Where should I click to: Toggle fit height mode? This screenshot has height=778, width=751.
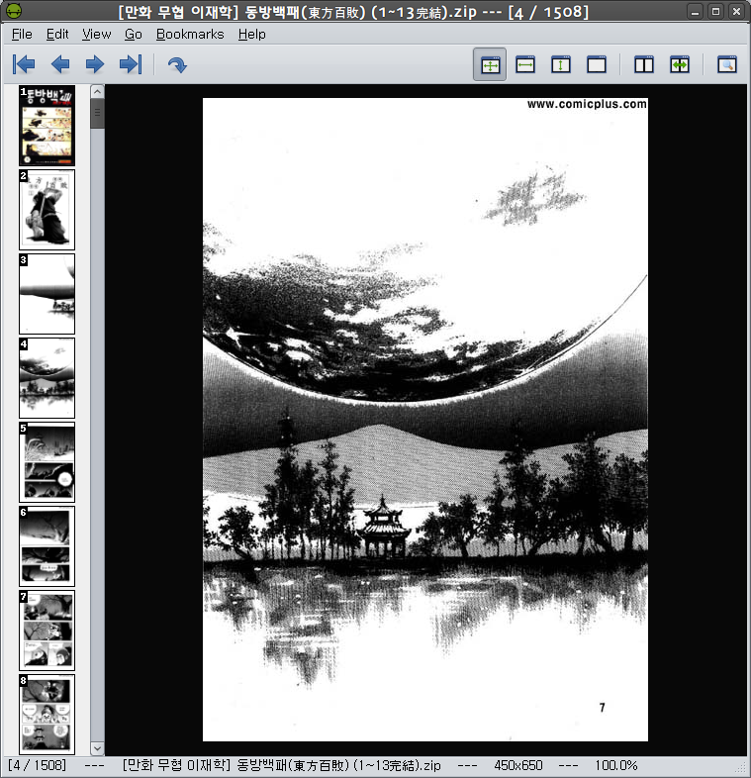click(x=561, y=64)
